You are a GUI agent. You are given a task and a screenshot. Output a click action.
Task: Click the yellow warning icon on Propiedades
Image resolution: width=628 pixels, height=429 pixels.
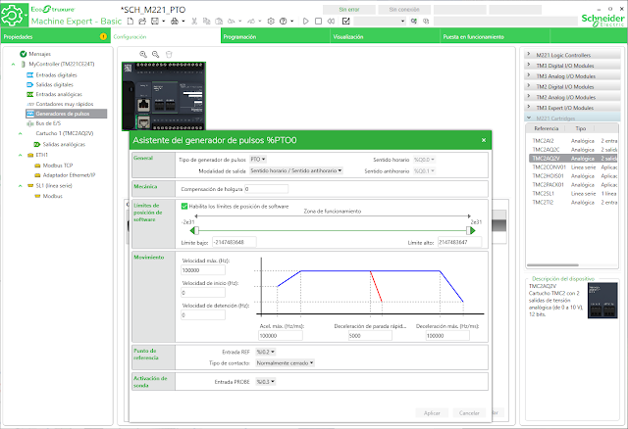[x=103, y=36]
